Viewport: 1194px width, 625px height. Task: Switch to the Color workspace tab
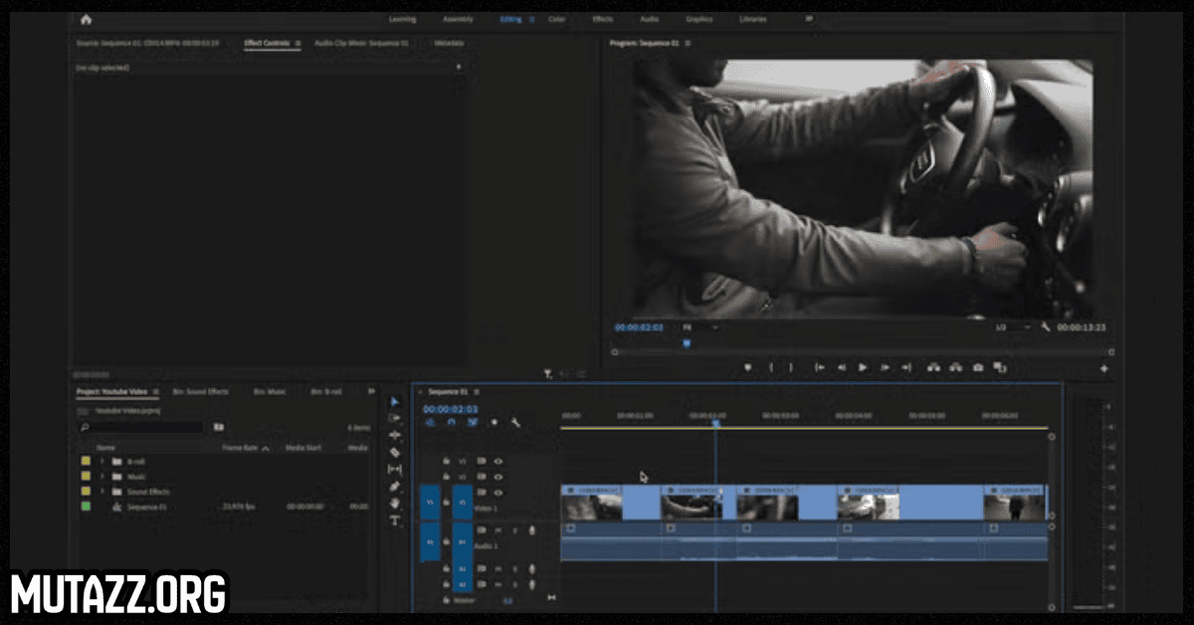(x=556, y=19)
